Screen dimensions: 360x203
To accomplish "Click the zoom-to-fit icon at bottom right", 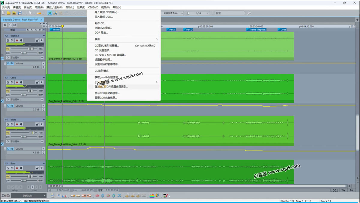I will pyautogui.click(x=334, y=190).
